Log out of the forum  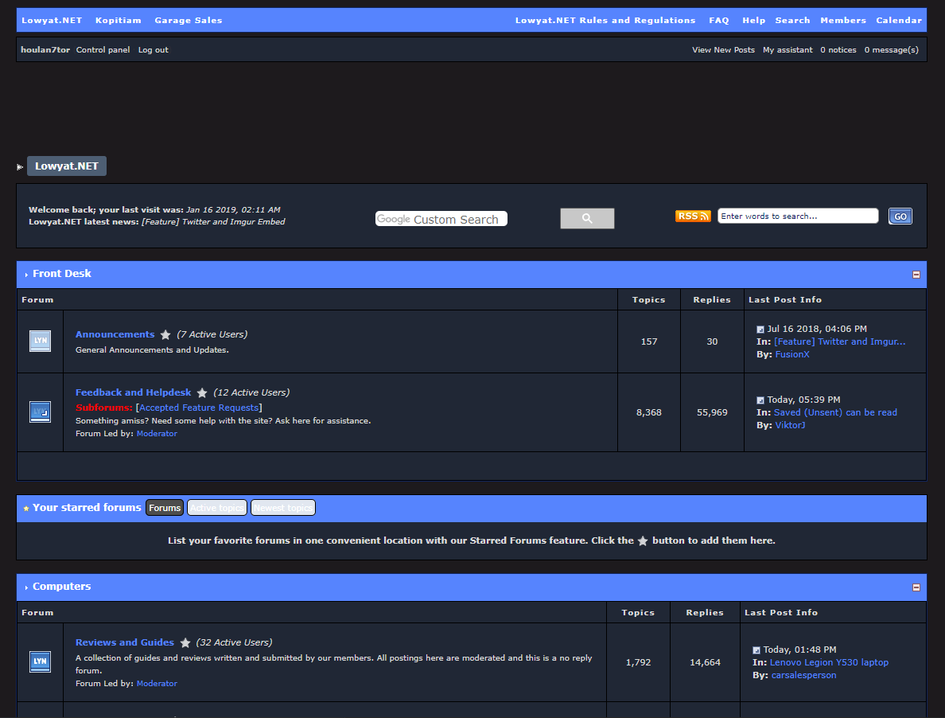coord(153,50)
